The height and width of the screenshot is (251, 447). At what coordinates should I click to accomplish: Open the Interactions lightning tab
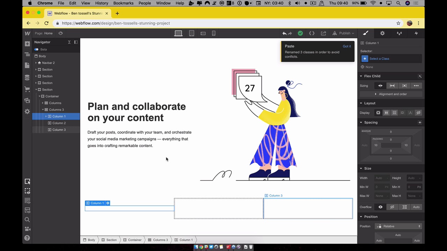tap(416, 33)
